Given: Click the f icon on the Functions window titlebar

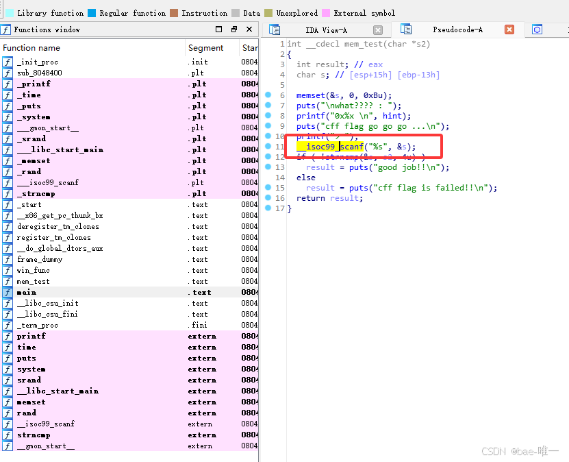Looking at the screenshot, I should coord(7,29).
